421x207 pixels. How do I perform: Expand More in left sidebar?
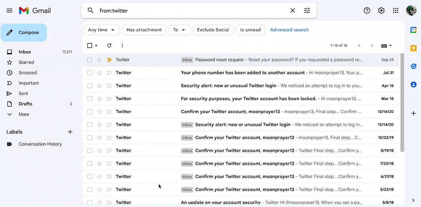coord(24,115)
